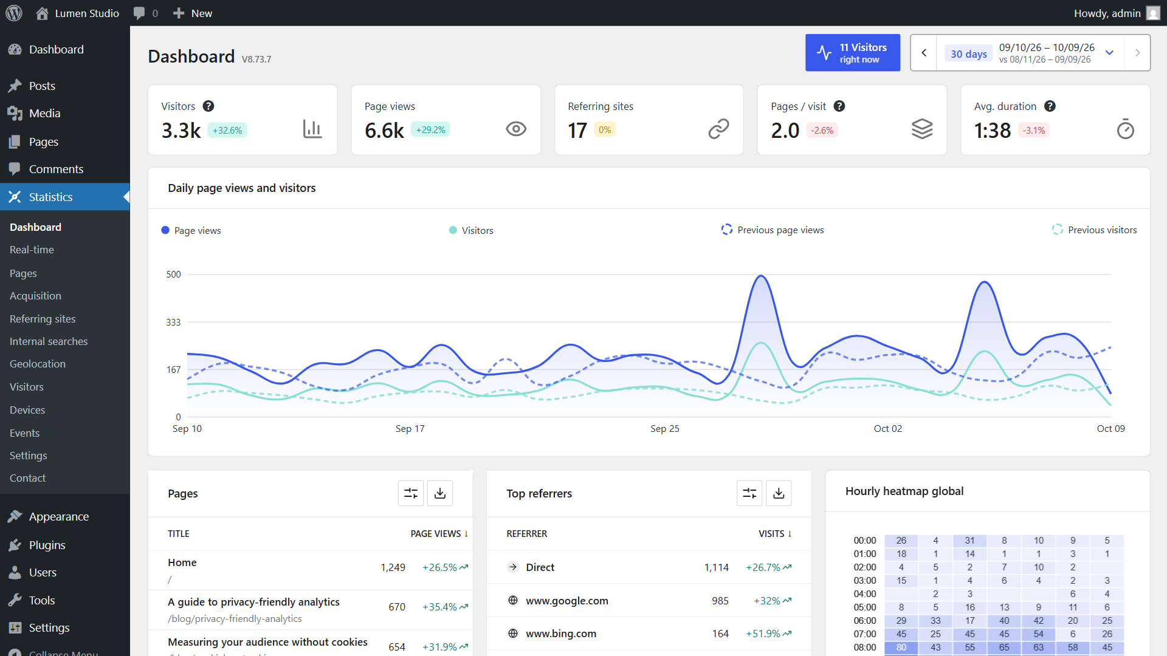Click the WordPress logo in the admin bar
Viewport: 1167px width, 656px height.
click(13, 13)
